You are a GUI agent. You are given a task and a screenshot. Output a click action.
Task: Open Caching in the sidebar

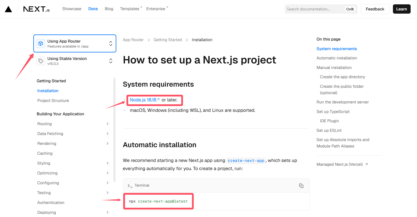tap(45, 153)
